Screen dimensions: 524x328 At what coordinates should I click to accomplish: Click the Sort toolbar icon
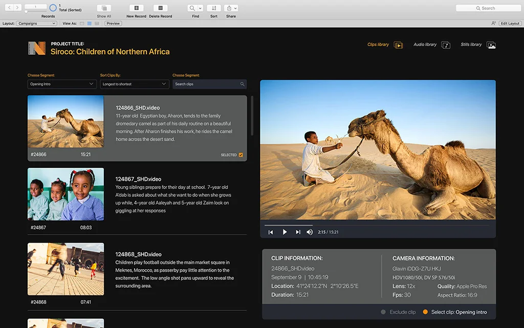pyautogui.click(x=214, y=8)
